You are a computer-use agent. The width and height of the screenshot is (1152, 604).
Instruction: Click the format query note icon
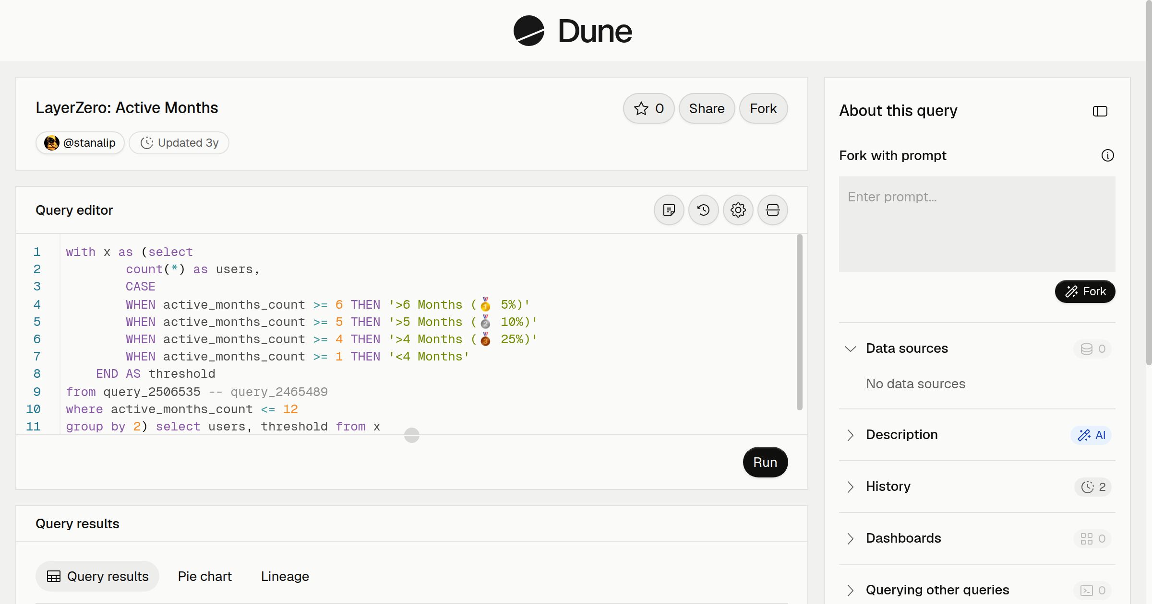coord(669,210)
